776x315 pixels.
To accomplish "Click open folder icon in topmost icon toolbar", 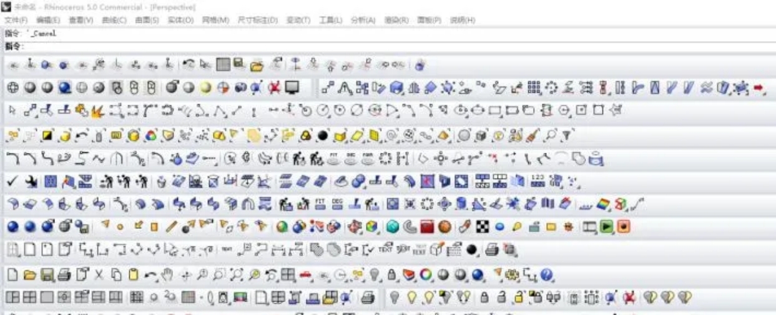I will 257,64.
